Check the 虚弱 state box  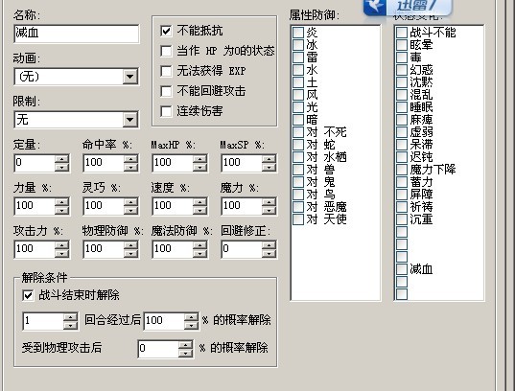[x=402, y=132]
